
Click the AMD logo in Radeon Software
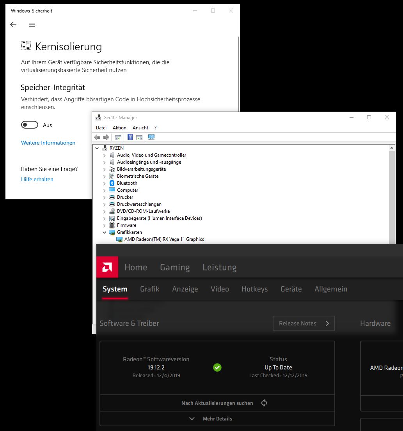[x=107, y=267]
